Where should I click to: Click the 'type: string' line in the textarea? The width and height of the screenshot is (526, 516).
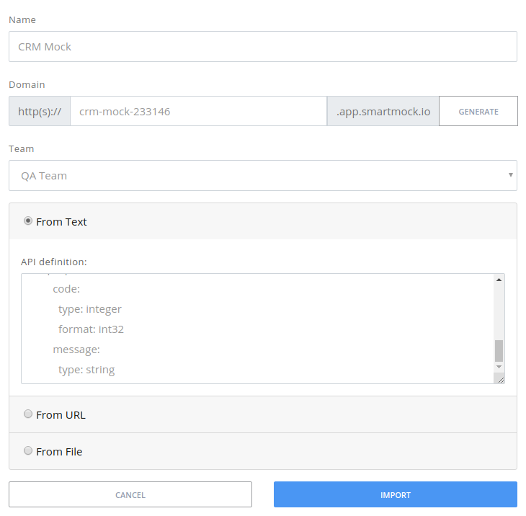(x=86, y=370)
